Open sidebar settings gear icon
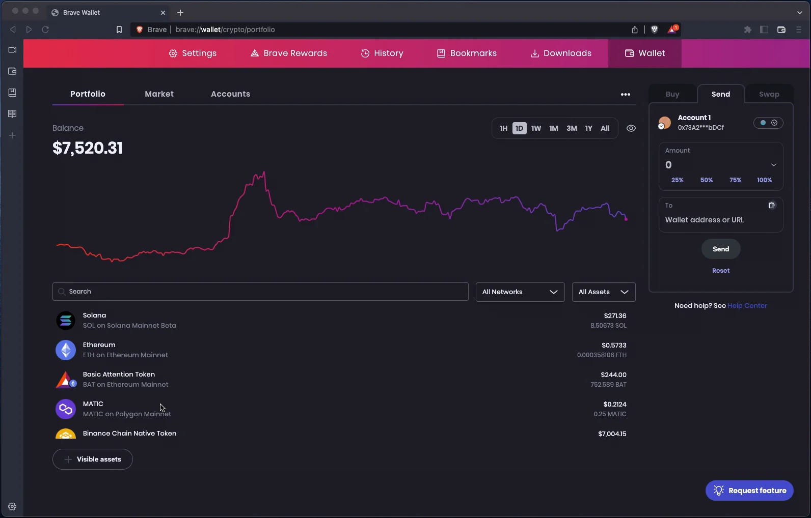 (x=12, y=506)
